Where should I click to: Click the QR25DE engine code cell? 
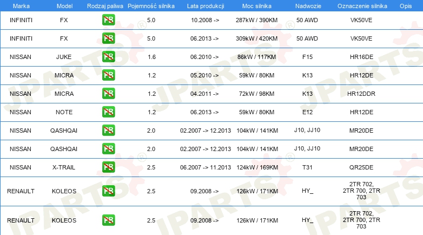pyautogui.click(x=361, y=167)
